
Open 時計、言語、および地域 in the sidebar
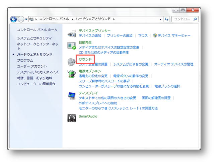pyautogui.click(x=34, y=78)
